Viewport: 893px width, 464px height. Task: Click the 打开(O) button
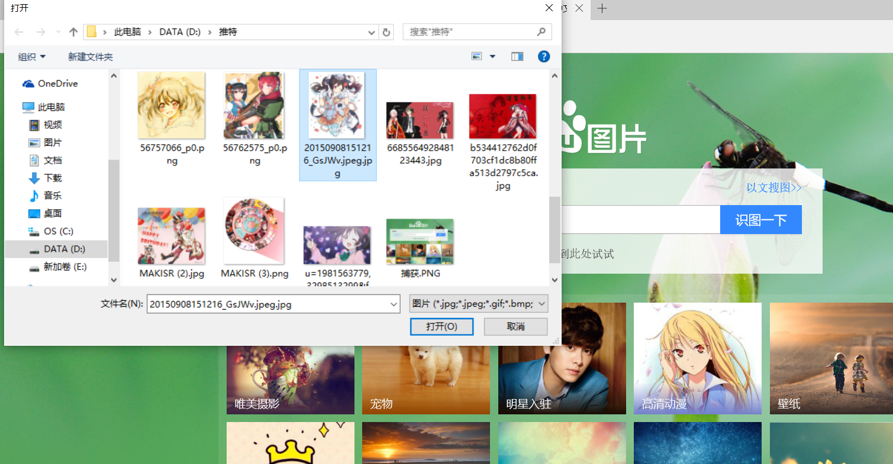click(441, 326)
